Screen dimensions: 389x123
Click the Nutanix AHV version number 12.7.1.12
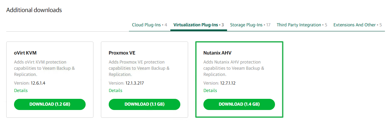[228, 83]
